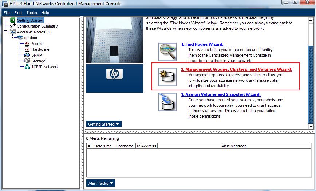
Task: Click the vertical scrollbar thumb in content pane
Action: click(311, 85)
